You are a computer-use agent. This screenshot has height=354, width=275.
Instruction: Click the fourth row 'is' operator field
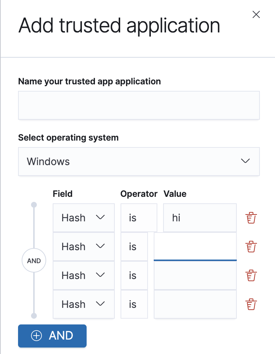tap(134, 304)
